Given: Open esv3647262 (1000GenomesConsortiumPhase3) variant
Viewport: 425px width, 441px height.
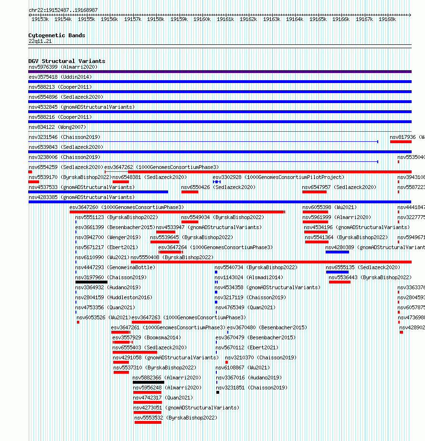Looking at the screenshot, I should pyautogui.click(x=161, y=168).
